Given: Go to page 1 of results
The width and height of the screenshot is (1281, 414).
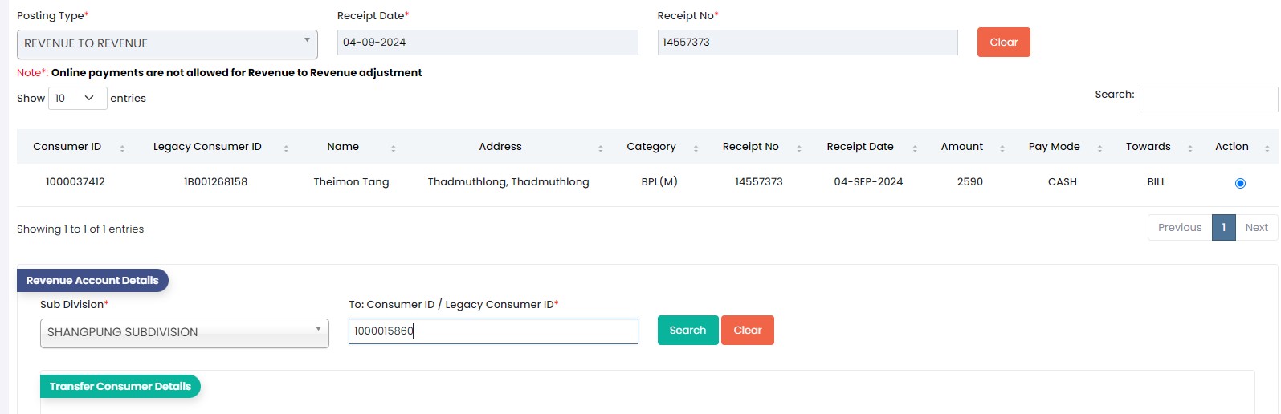Looking at the screenshot, I should tap(1223, 228).
